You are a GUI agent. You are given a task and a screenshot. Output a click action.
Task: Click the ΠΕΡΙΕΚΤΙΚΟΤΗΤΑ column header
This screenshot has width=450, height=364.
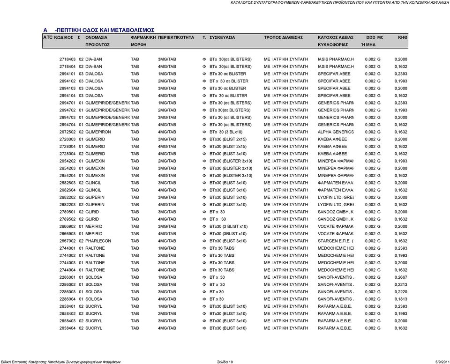pos(176,37)
